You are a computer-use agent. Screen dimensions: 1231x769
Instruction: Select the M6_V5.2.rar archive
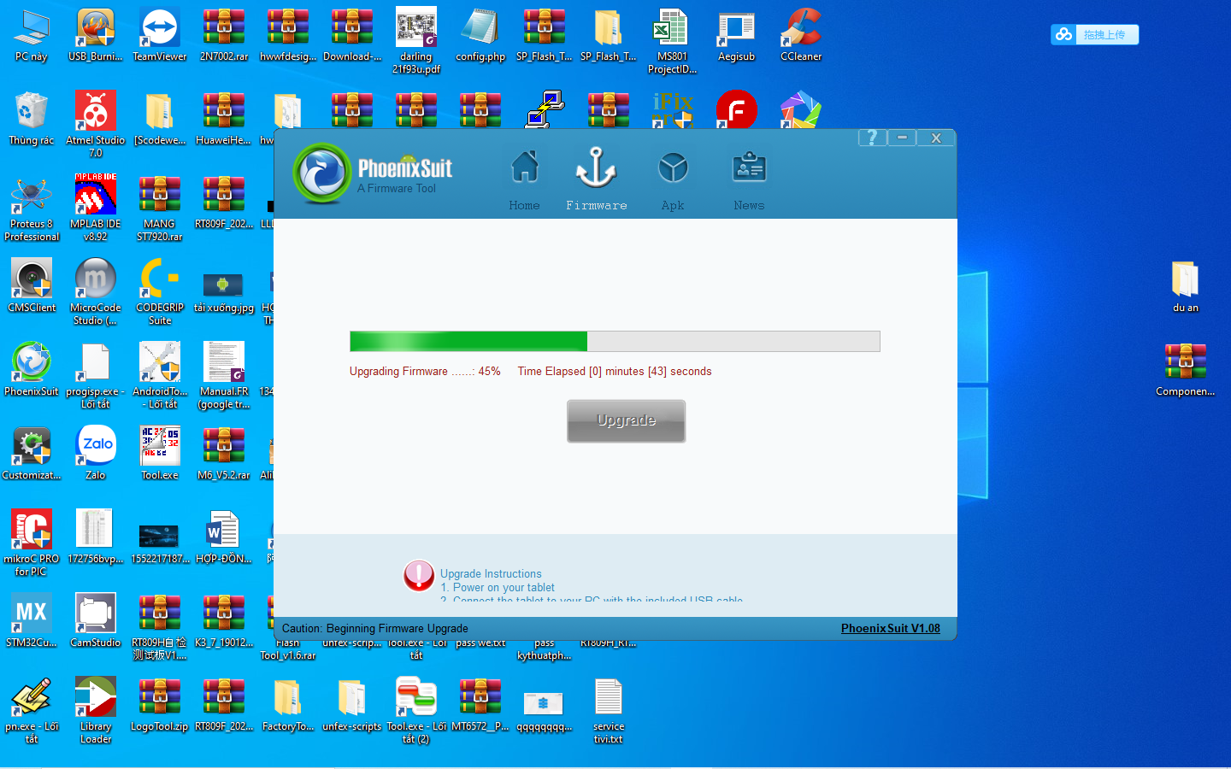click(x=224, y=454)
